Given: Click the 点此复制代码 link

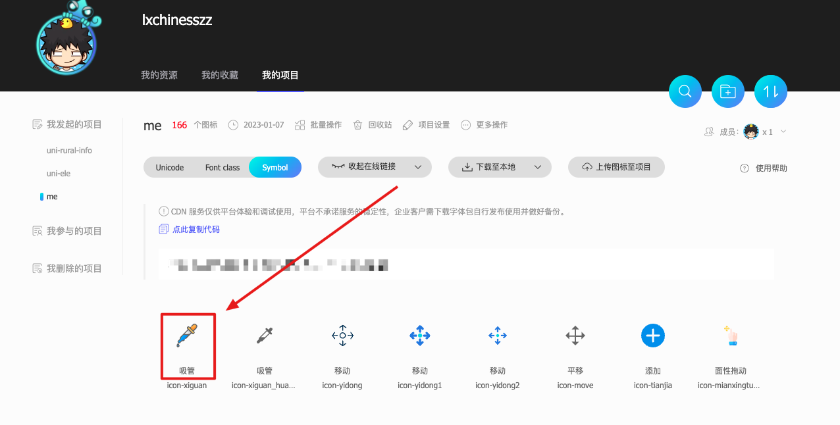Looking at the screenshot, I should tap(196, 229).
